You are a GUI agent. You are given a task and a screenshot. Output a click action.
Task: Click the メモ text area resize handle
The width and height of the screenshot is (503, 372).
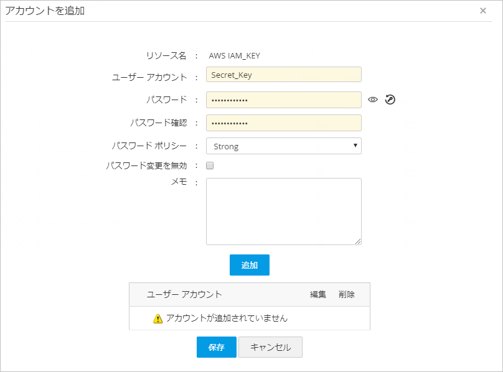coord(359,242)
